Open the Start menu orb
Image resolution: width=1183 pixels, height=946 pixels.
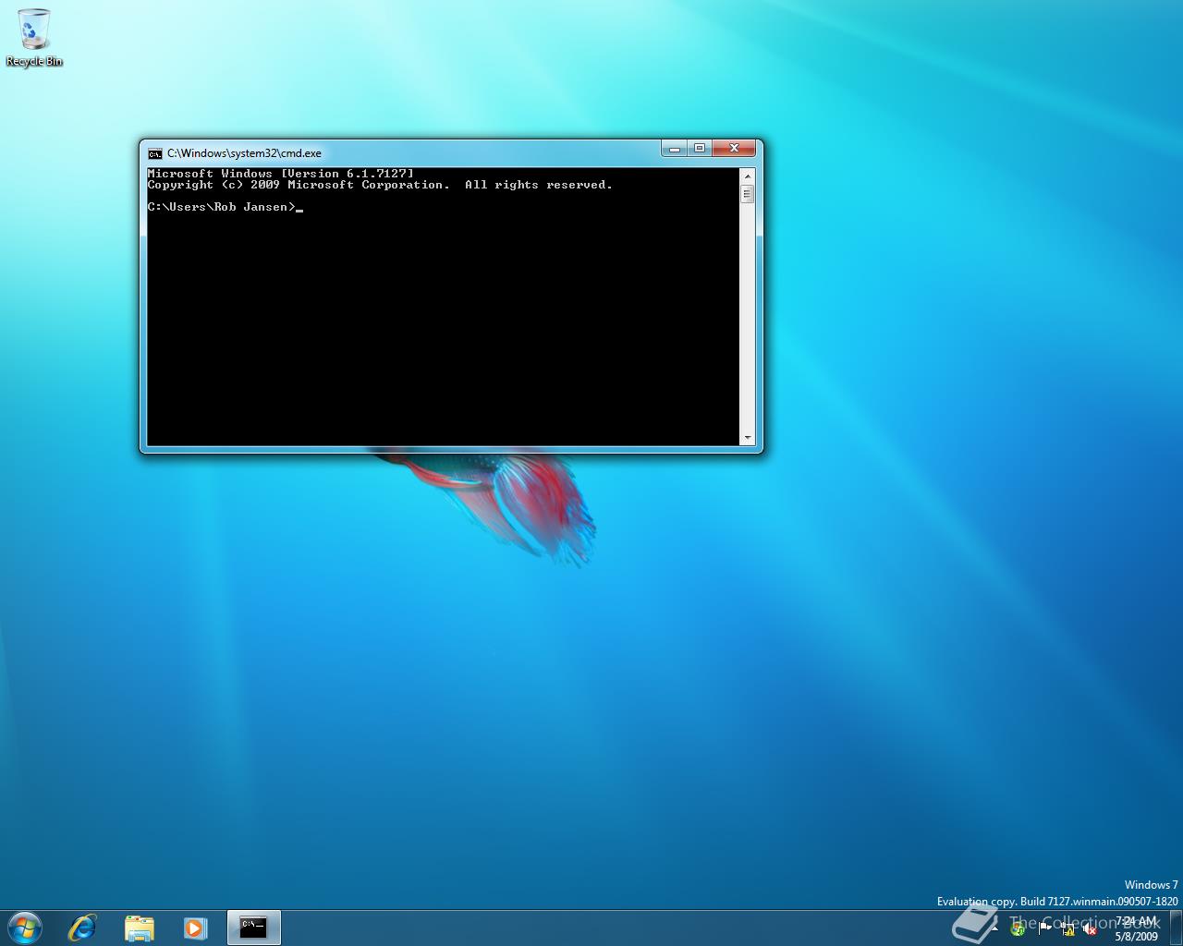click(x=25, y=928)
